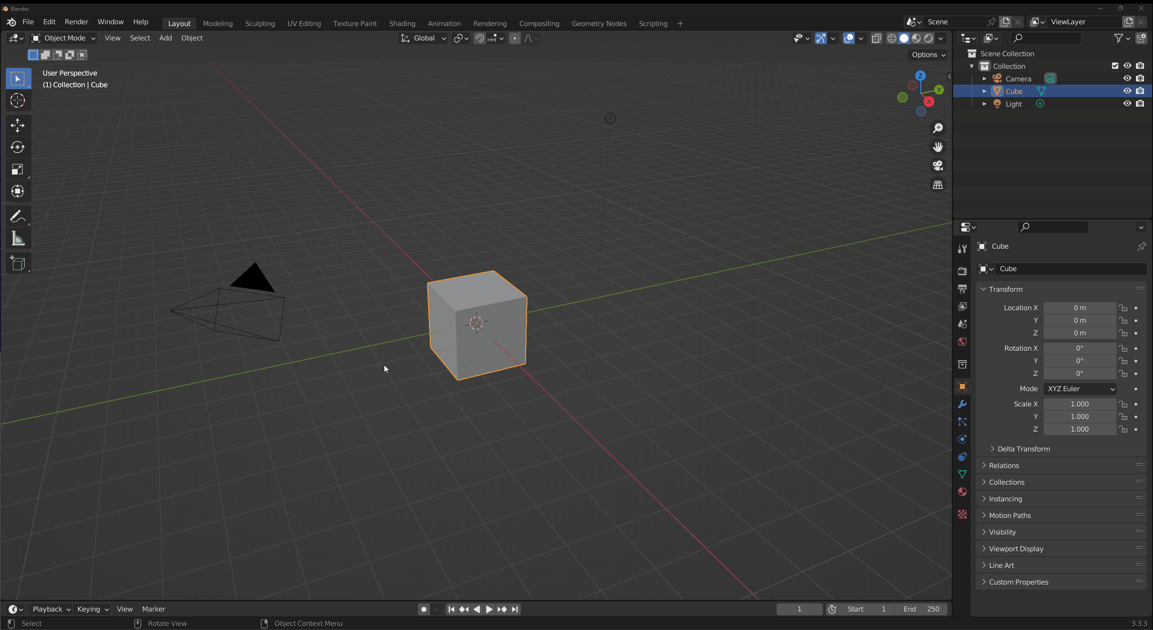Click the Options button in viewport

tap(928, 54)
